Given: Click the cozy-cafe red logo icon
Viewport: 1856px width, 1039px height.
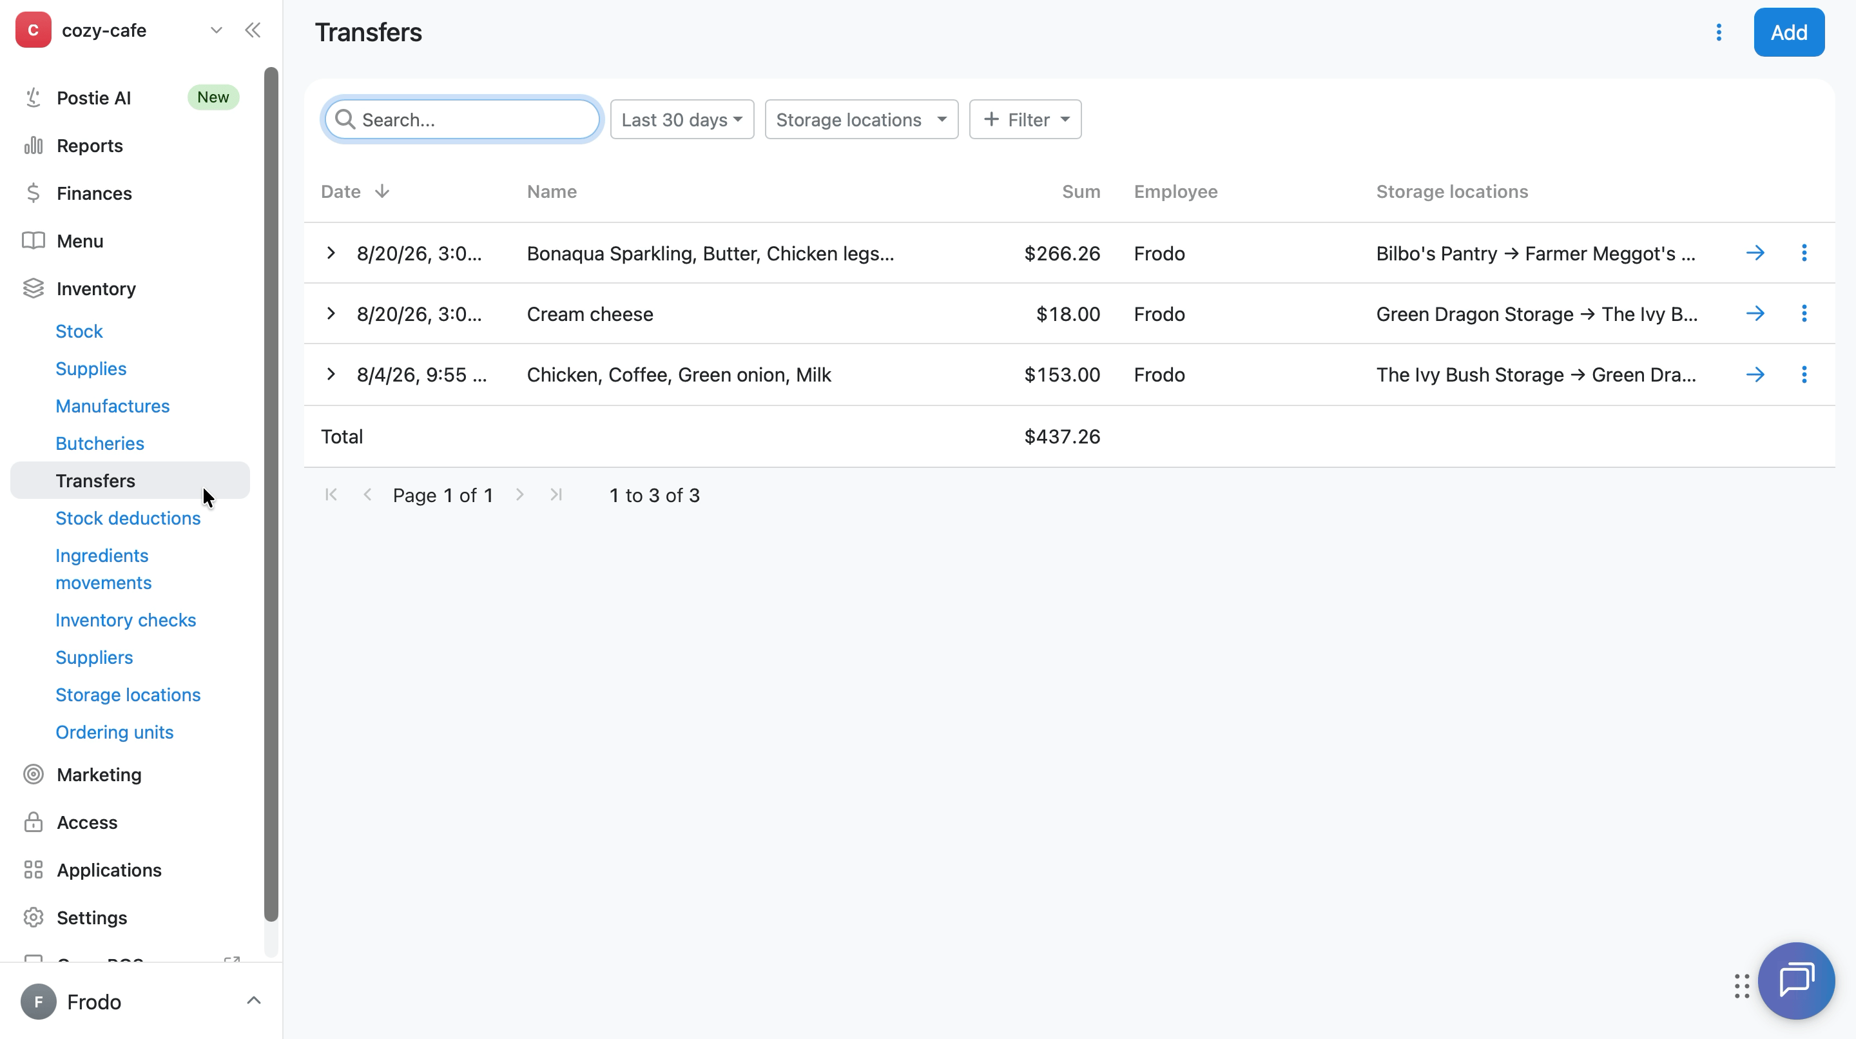Looking at the screenshot, I should (33, 30).
